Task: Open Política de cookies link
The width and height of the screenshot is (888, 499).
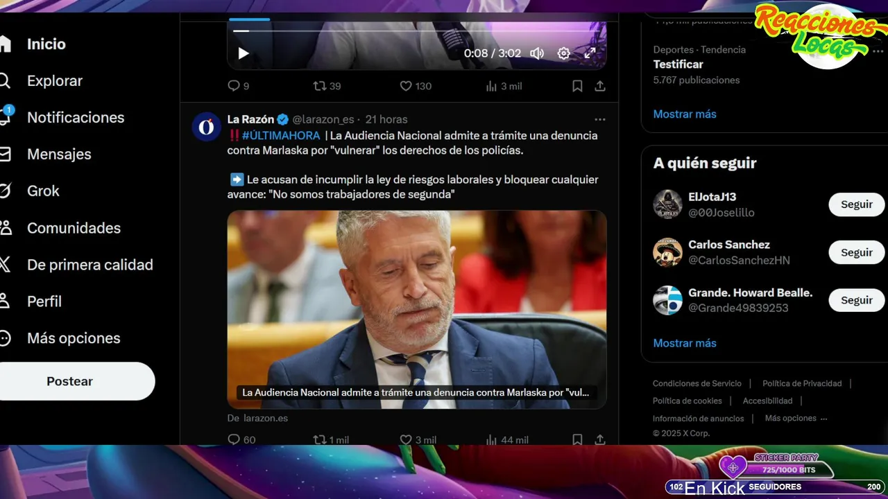Action: click(688, 401)
